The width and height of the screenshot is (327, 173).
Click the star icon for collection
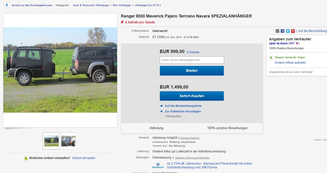(161, 111)
